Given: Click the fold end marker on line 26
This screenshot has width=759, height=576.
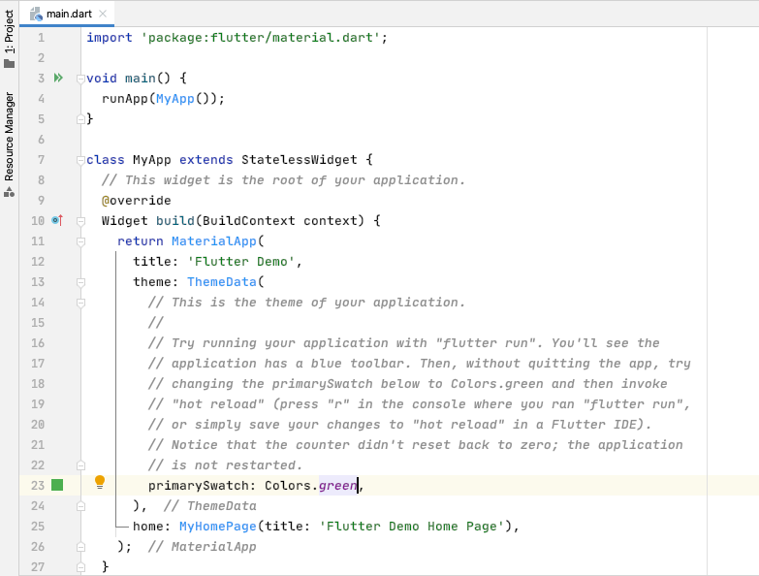Looking at the screenshot, I should coord(81,547).
